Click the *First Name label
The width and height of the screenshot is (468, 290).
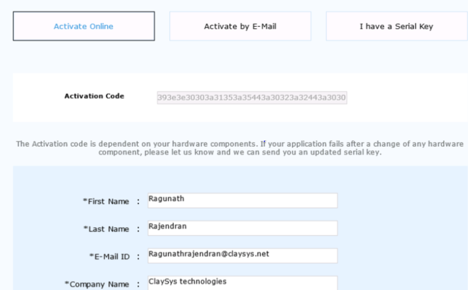(106, 201)
